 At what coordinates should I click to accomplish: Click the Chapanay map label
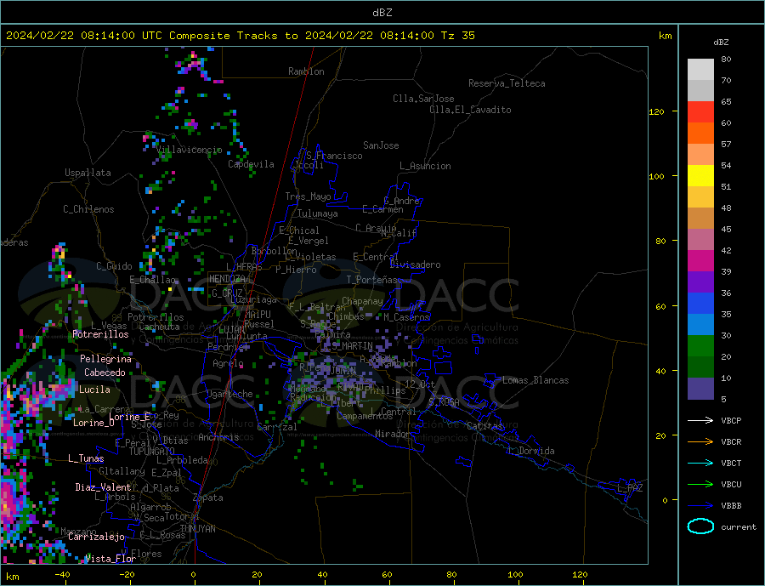coord(362,301)
